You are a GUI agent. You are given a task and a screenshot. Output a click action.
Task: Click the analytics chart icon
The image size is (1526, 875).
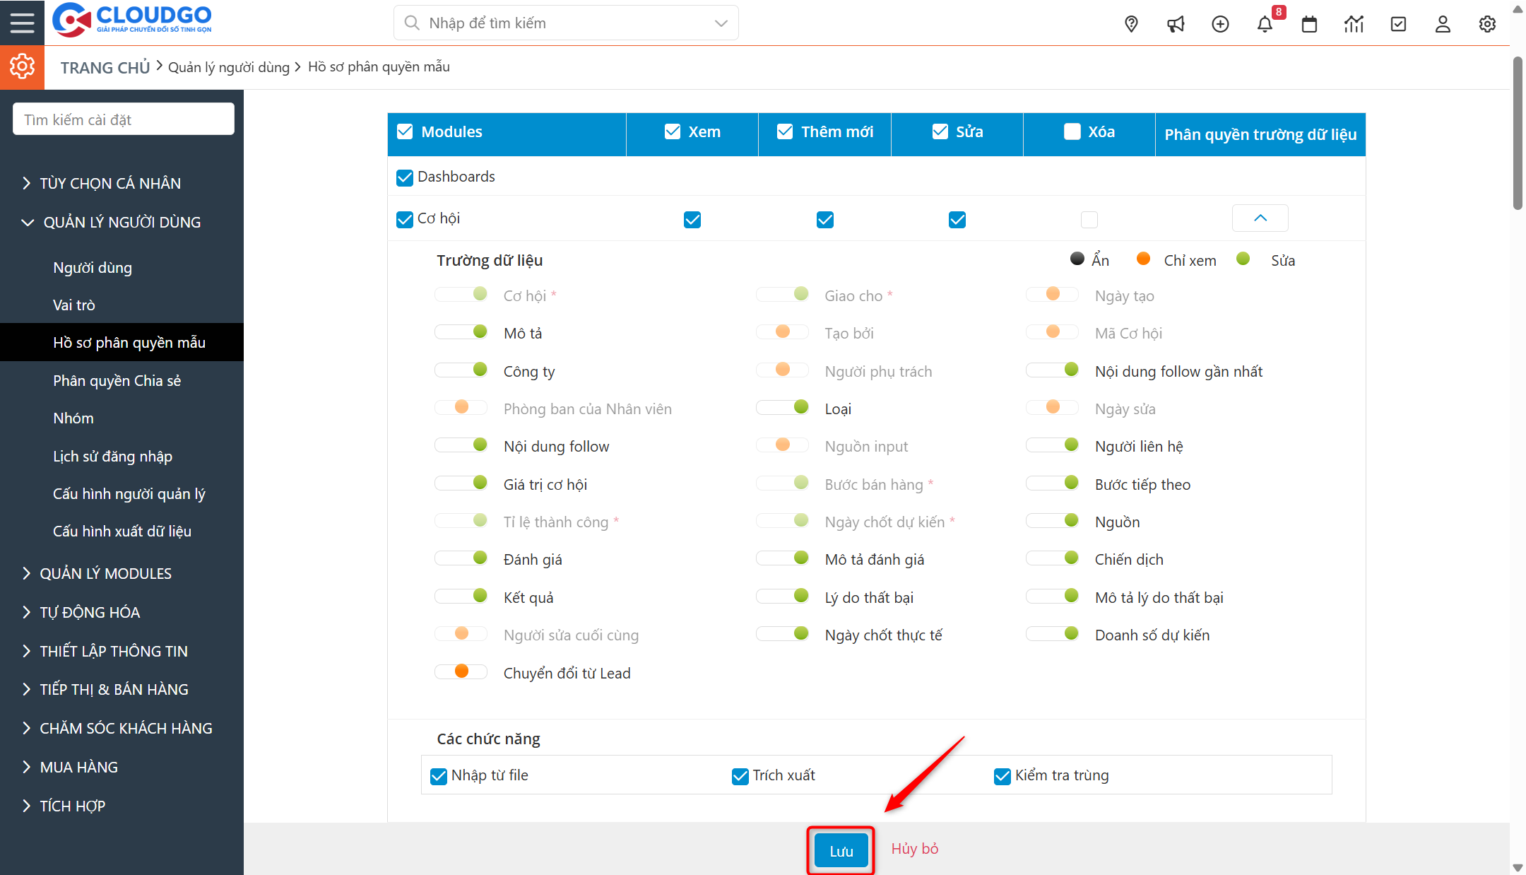[x=1354, y=24]
